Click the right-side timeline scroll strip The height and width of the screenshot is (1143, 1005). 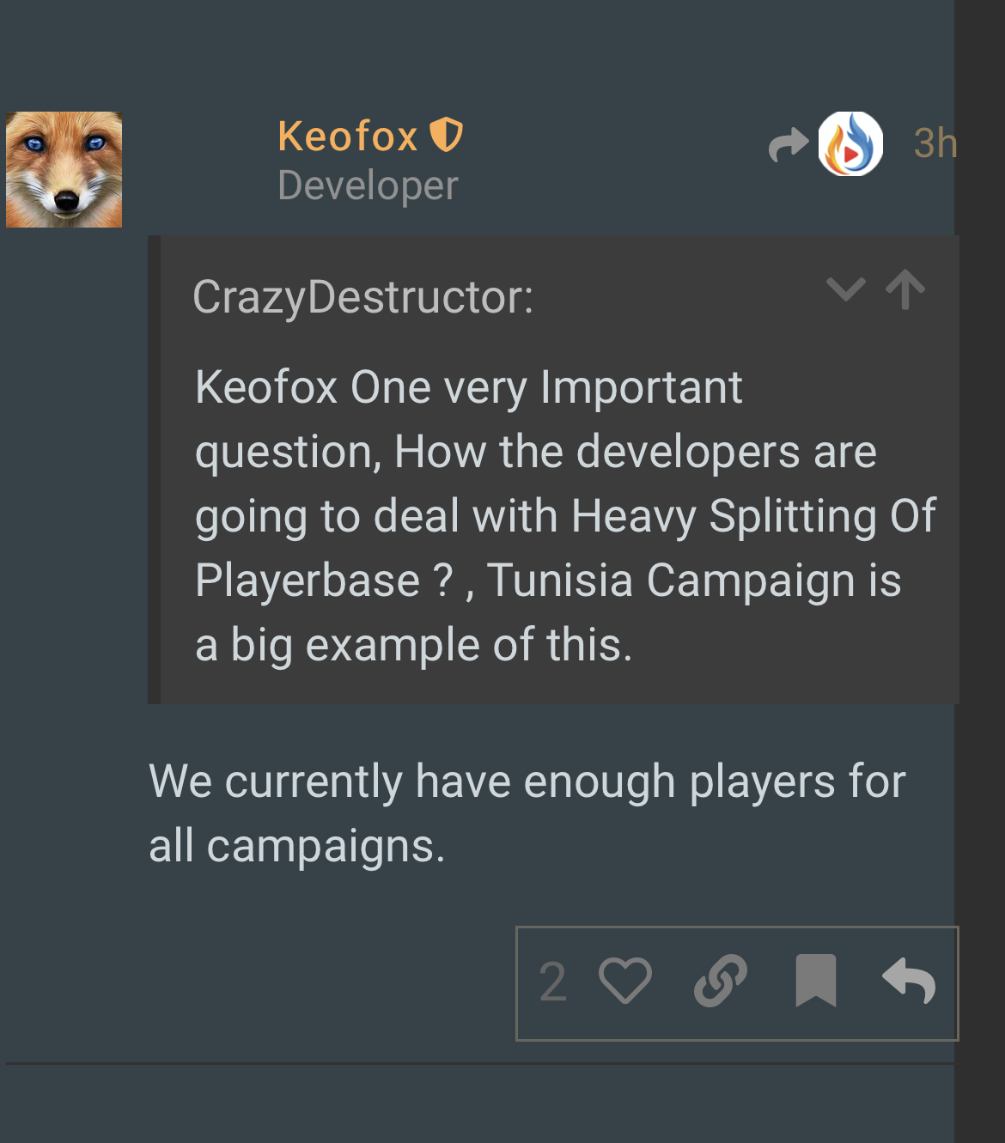point(979,571)
